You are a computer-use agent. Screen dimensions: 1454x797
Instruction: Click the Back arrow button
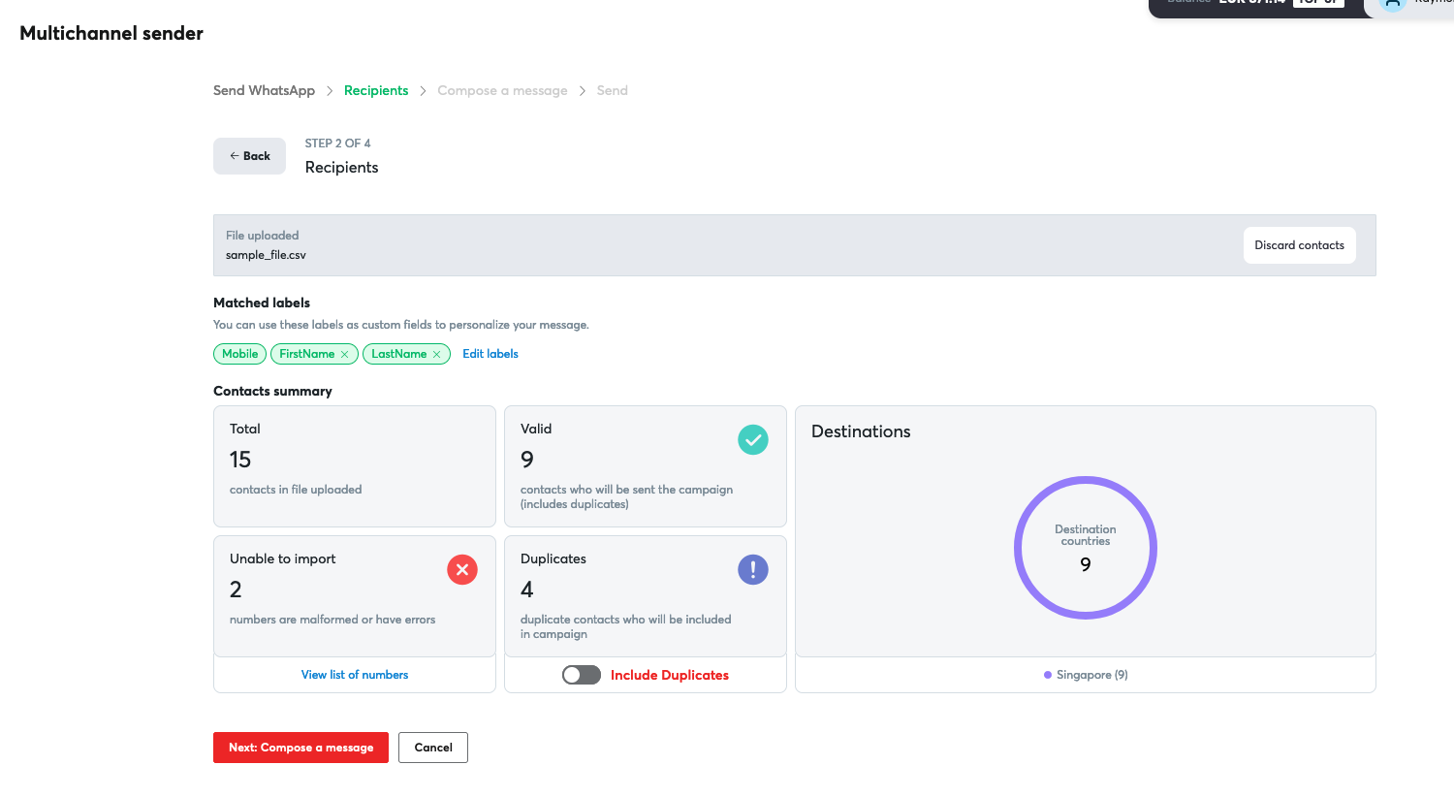click(x=249, y=156)
